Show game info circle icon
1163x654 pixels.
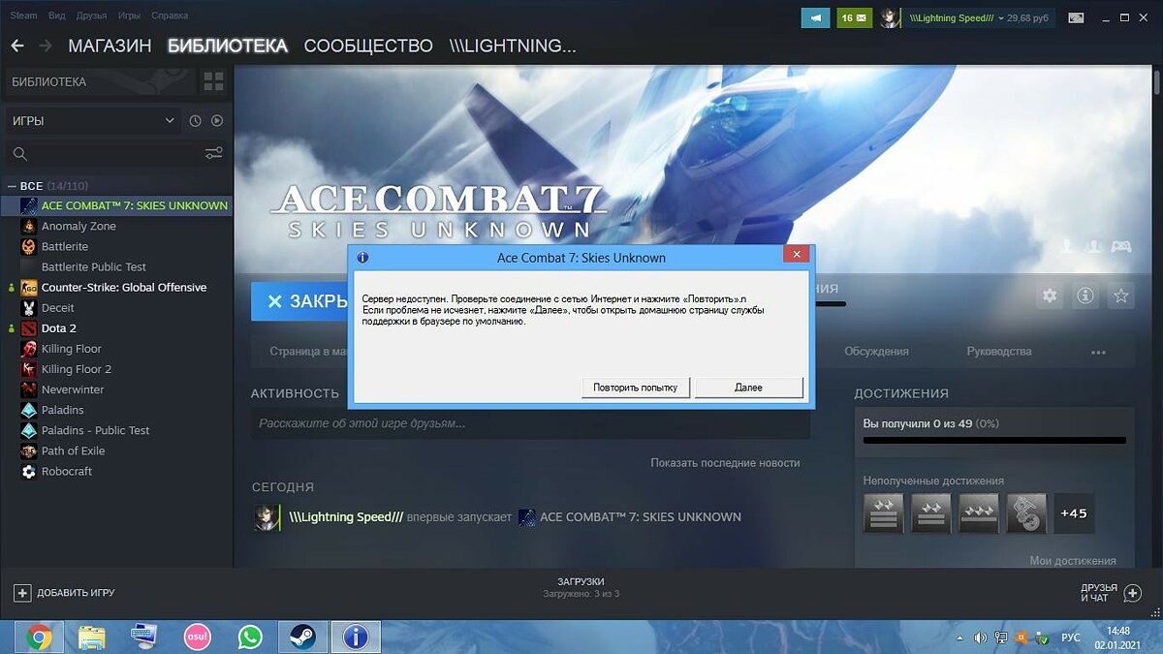point(1085,296)
